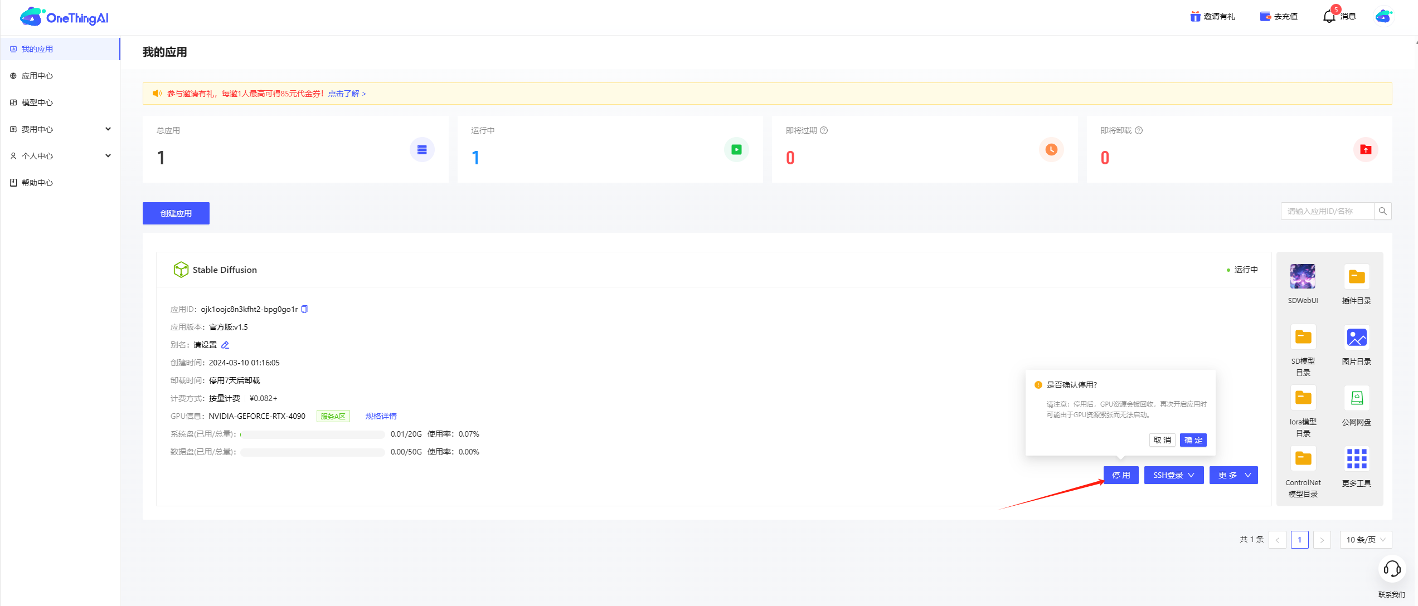Click the application ID/name search field
Screen dimensions: 1418x606
point(1327,211)
